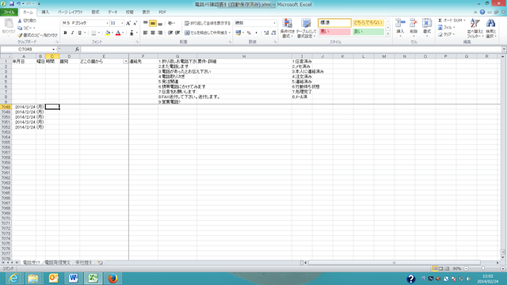
Task: Open the number format dropdown
Action: 275,23
